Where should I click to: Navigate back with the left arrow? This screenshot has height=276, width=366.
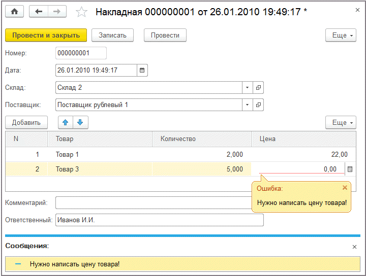click(39, 11)
